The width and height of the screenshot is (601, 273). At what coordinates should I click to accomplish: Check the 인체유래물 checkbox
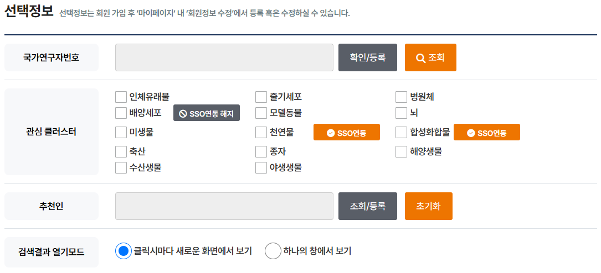coord(121,97)
